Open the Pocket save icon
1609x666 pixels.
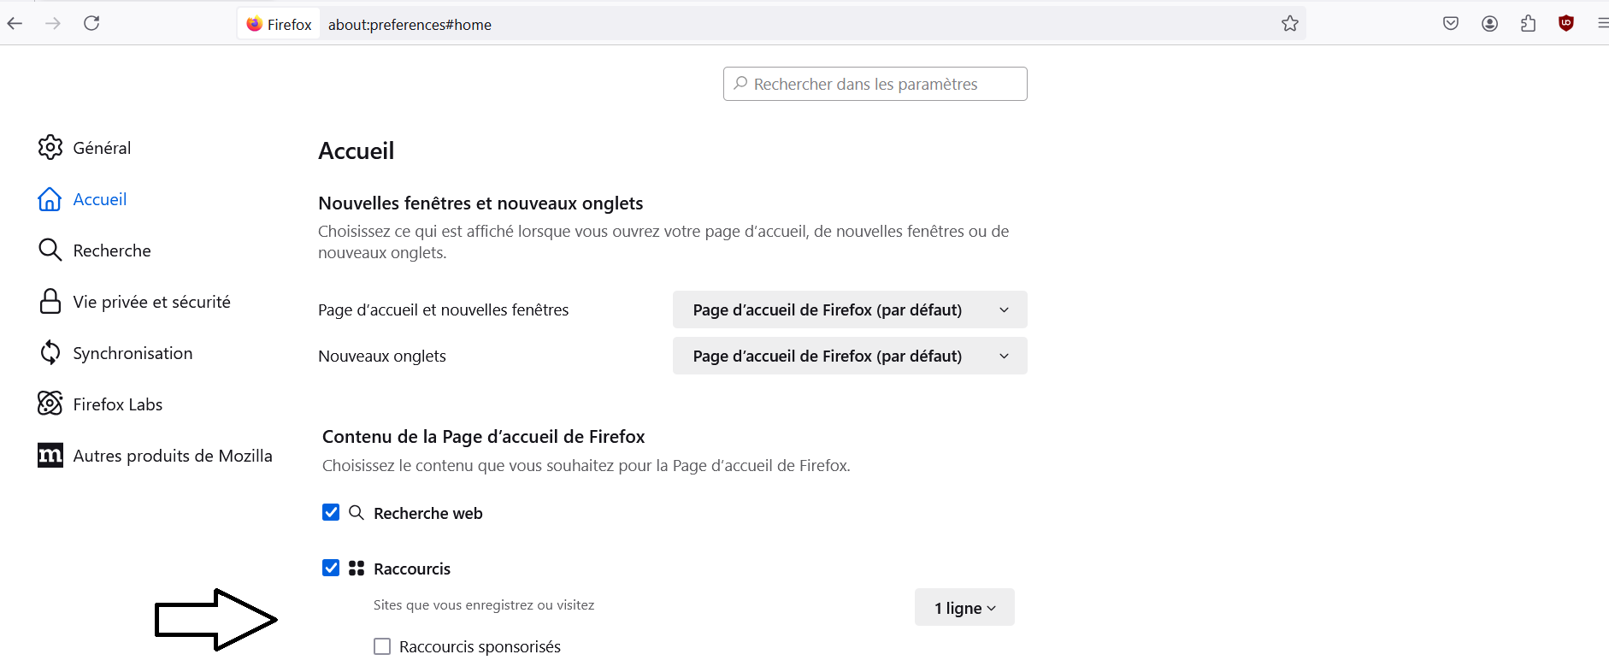click(1451, 24)
